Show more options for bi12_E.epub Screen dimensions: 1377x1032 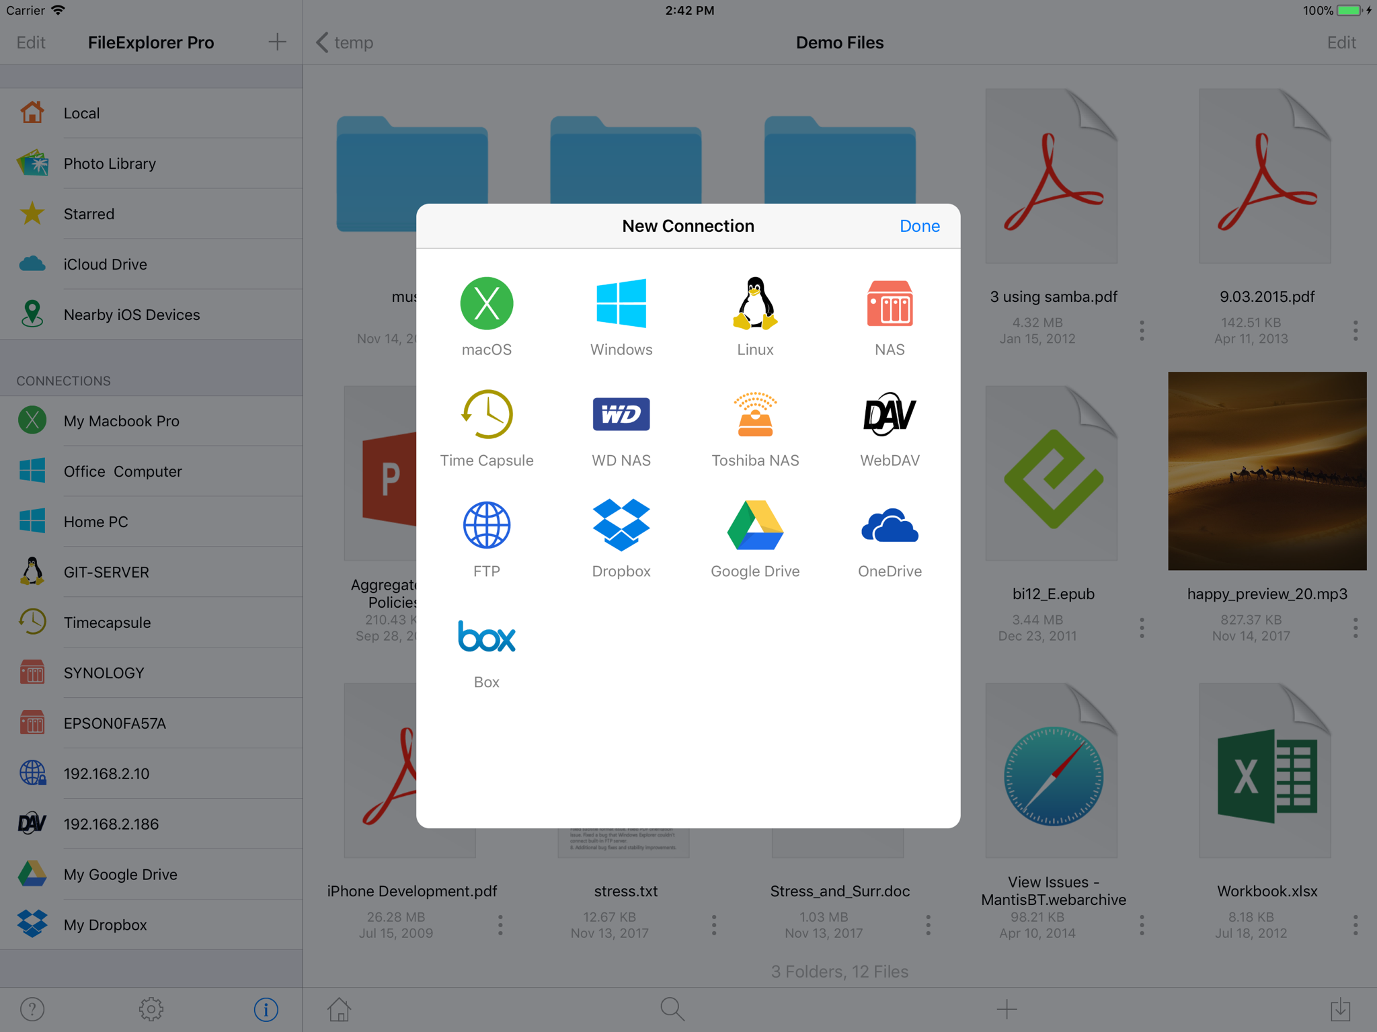(x=1142, y=627)
